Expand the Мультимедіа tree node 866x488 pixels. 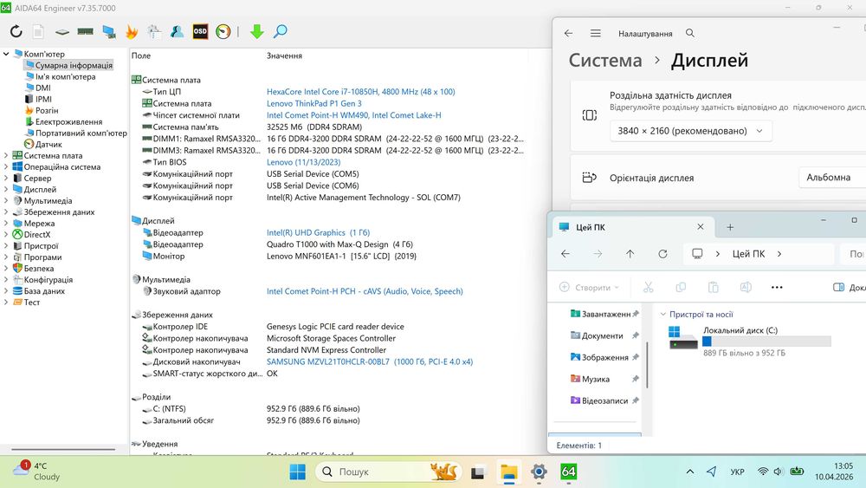click(x=6, y=200)
